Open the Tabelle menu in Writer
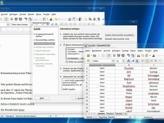This screenshot has width=164, height=123. pos(31,14)
